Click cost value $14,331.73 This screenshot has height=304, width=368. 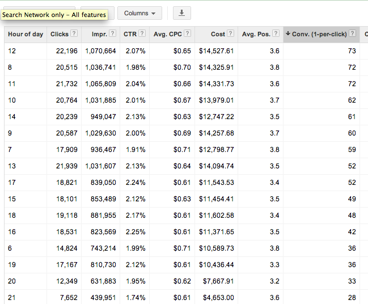click(x=217, y=84)
